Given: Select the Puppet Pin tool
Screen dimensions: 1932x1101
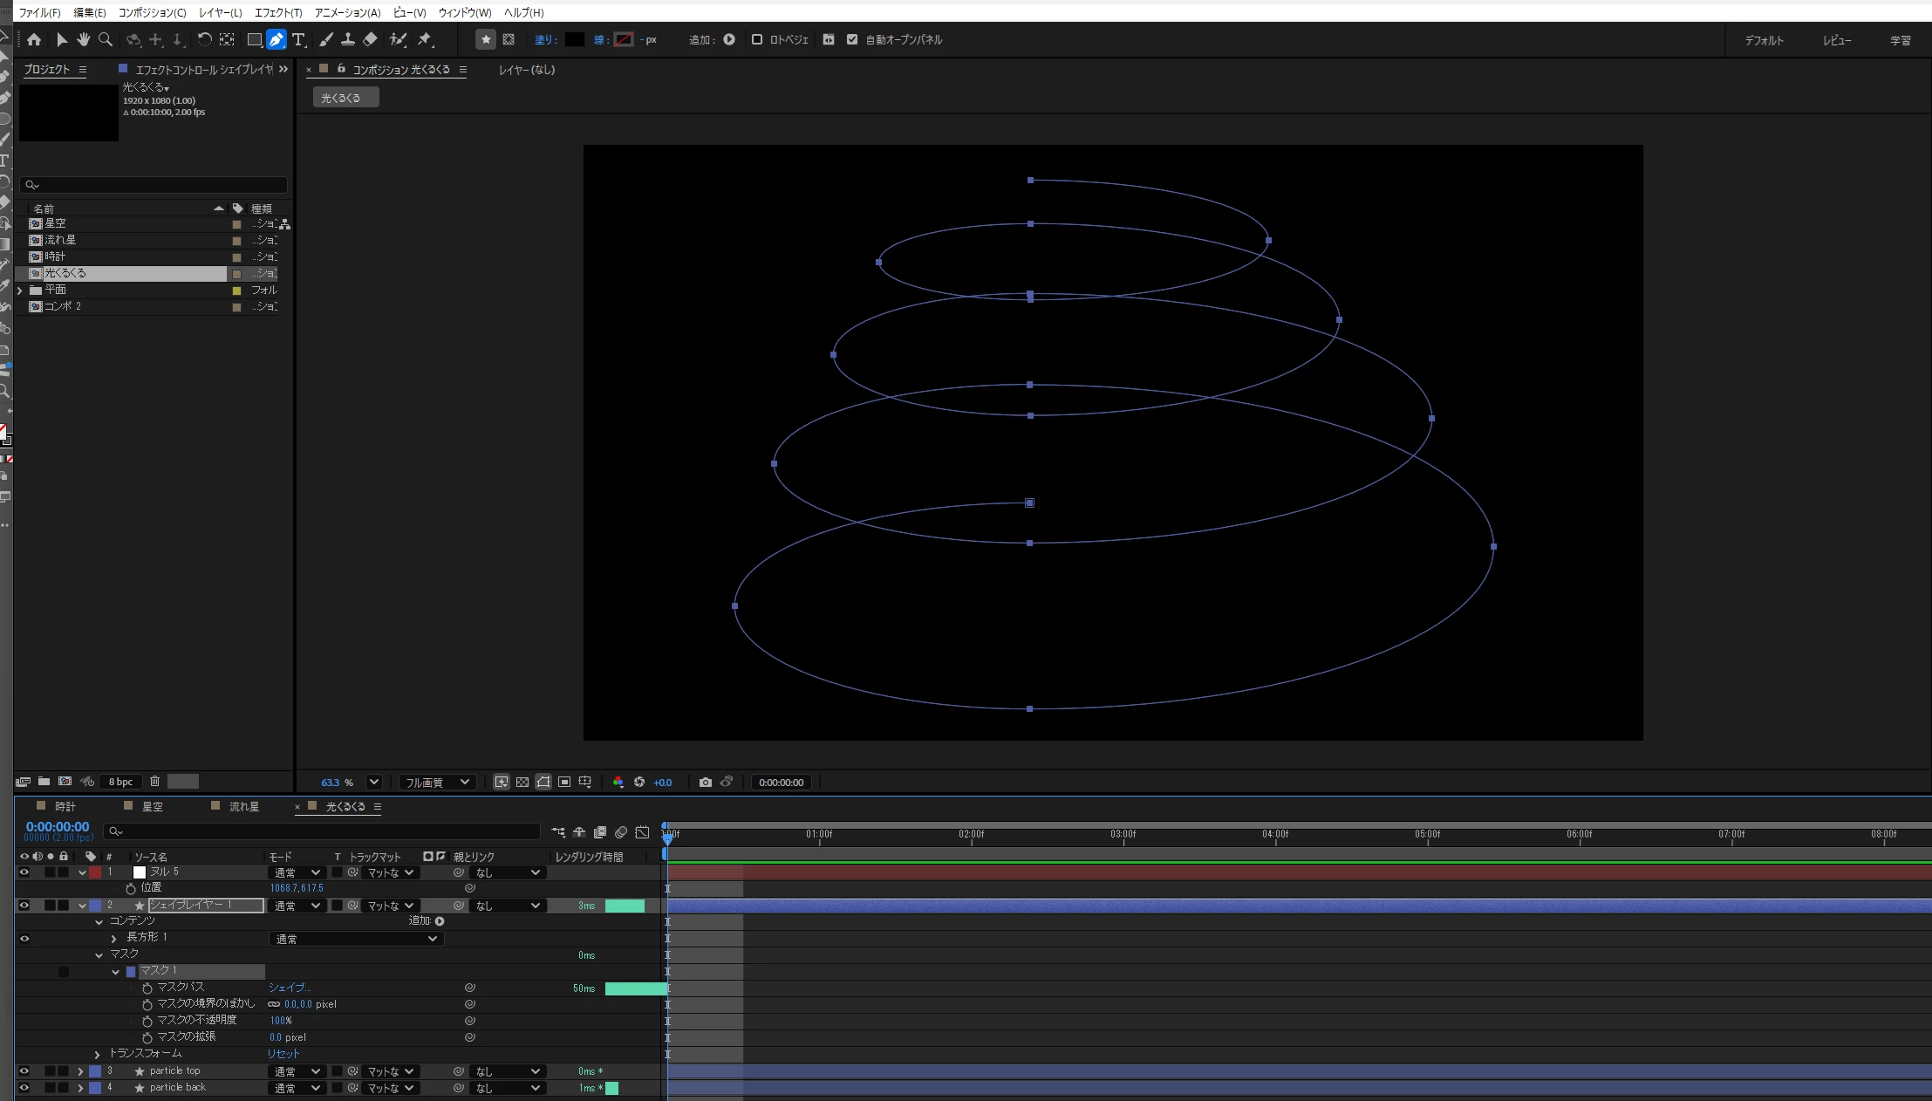Looking at the screenshot, I should (425, 39).
